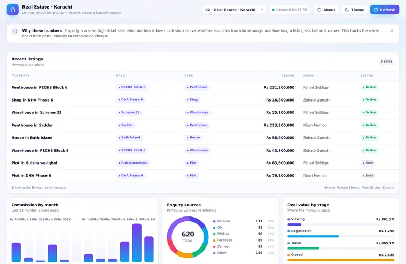Click the Active status in Scheme 33 row
This screenshot has width=406, height=264.
pos(369,112)
